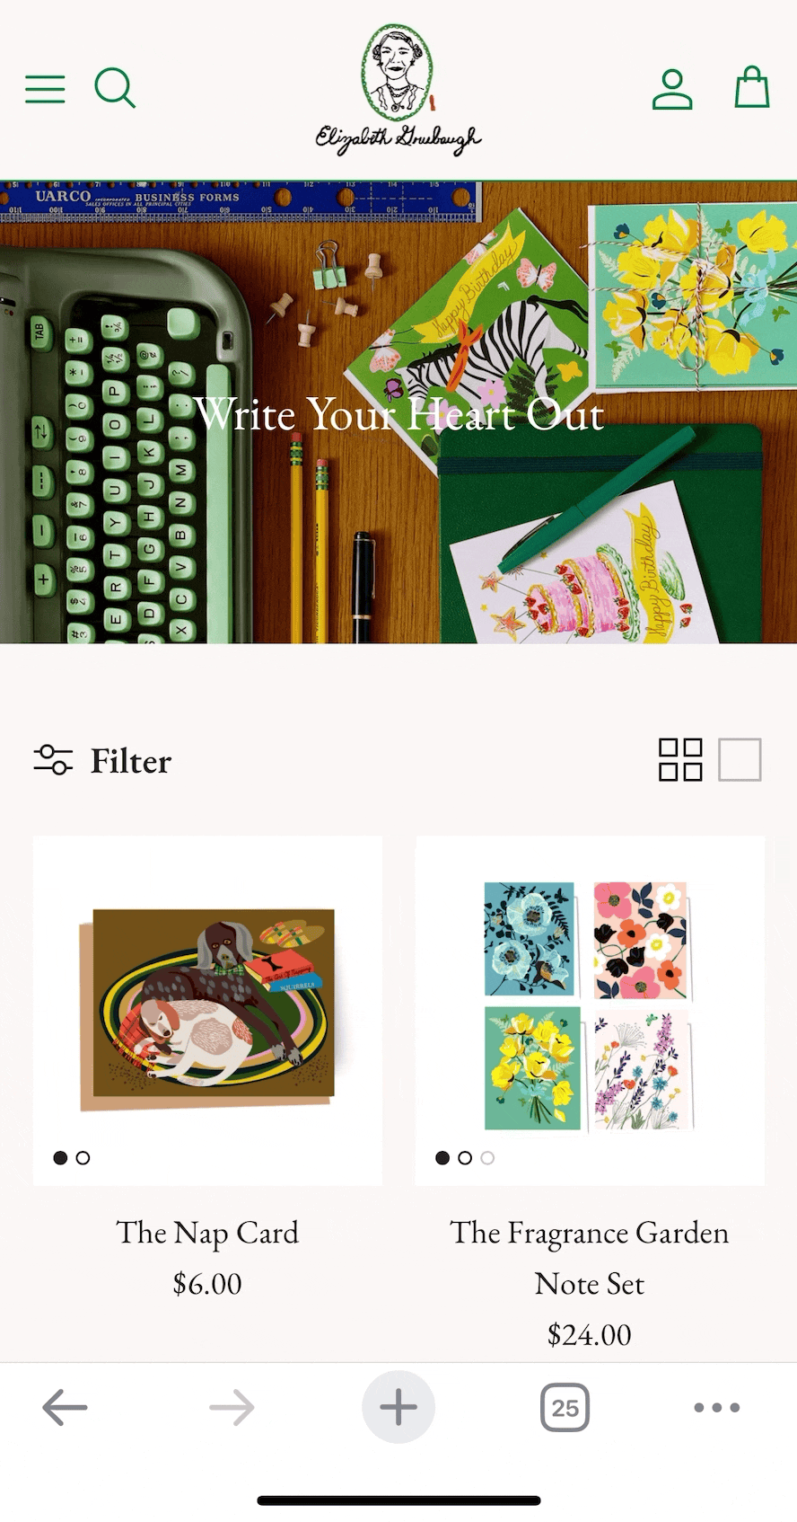
Task: Show third image of Fragrance Garden set
Action: 487,1158
